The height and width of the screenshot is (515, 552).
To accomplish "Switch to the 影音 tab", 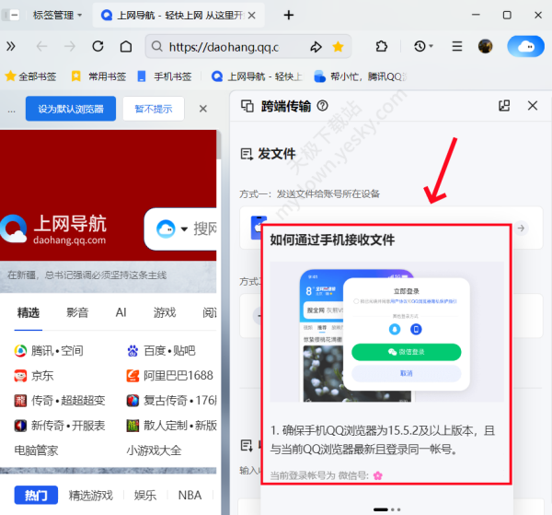I will 77,312.
